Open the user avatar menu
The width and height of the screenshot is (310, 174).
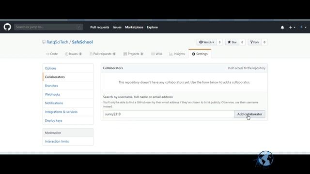303,27
